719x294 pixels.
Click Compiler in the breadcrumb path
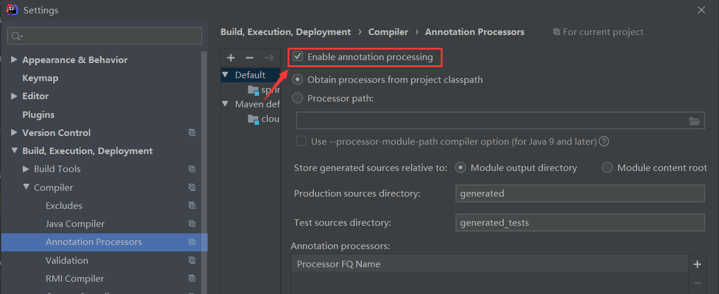[x=388, y=32]
